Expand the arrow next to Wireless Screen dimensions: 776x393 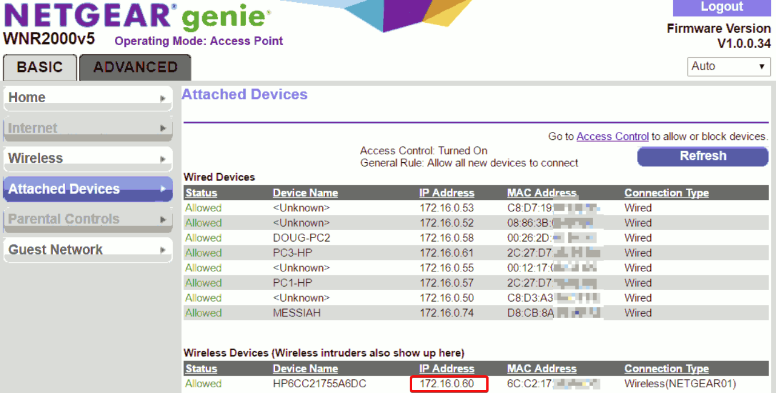click(x=163, y=159)
